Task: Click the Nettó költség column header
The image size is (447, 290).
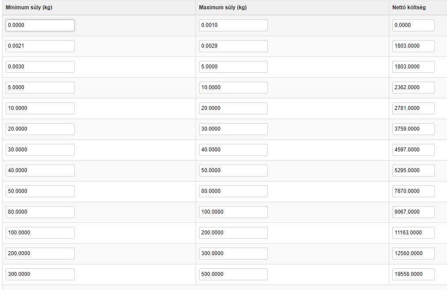Action: tap(409, 8)
